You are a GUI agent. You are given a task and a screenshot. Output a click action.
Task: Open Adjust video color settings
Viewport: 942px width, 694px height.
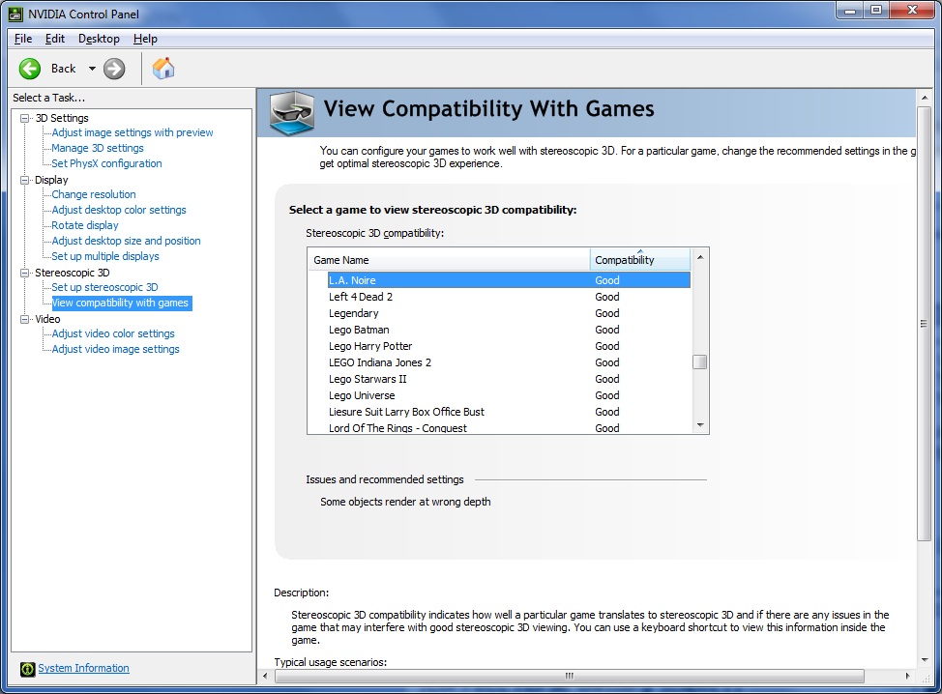coord(113,333)
